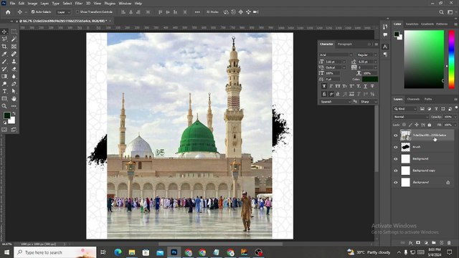Hide the Background copy layer
The image size is (459, 258).
(x=396, y=171)
